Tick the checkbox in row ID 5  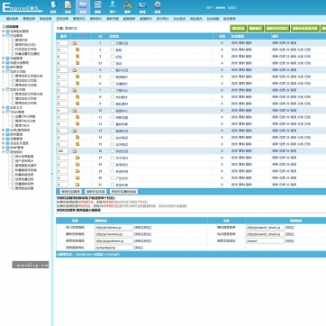pyautogui.click(x=113, y=77)
